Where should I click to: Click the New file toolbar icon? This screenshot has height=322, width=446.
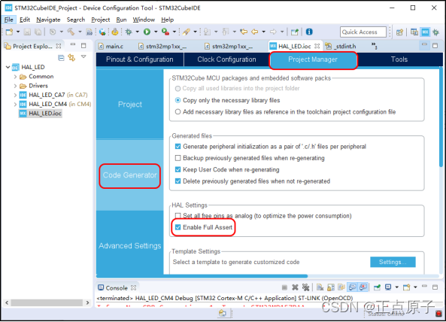(x=9, y=32)
